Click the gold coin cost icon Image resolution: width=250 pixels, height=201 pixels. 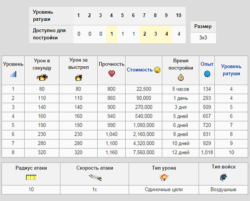point(157,70)
